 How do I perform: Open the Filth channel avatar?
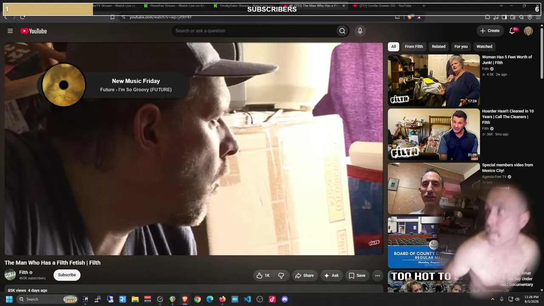coord(10,275)
